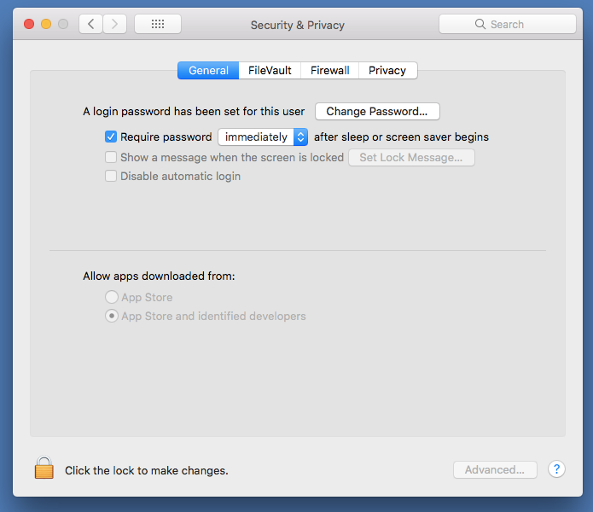This screenshot has height=512, width=593.
Task: Uncheck the Require password checkbox
Action: point(111,137)
